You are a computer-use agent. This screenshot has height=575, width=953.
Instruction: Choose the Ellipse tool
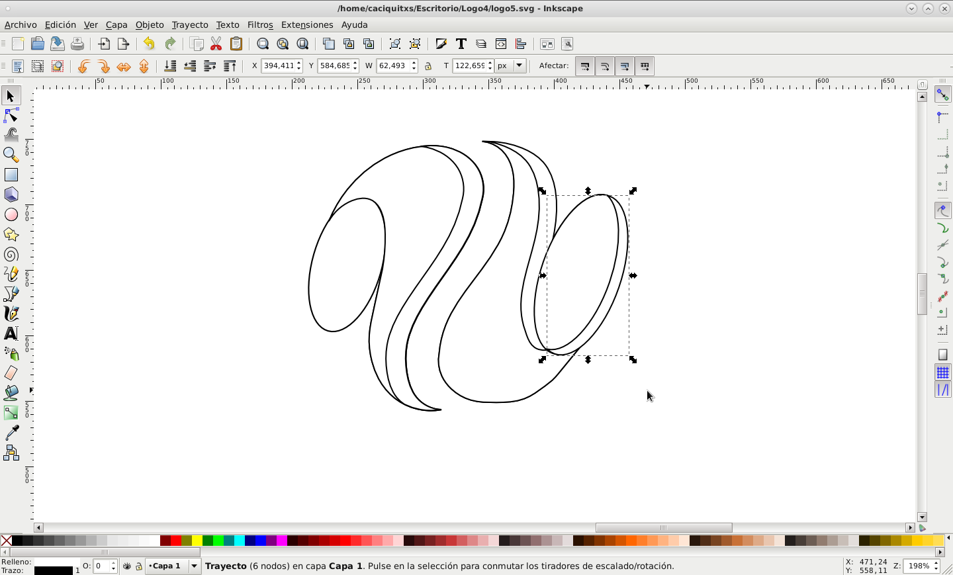click(11, 214)
